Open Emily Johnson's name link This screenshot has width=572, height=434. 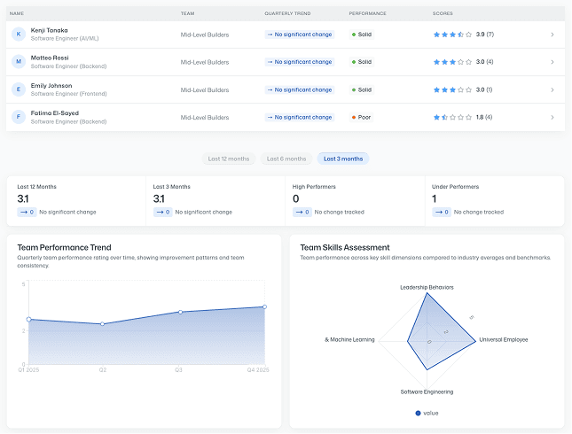tap(51, 86)
